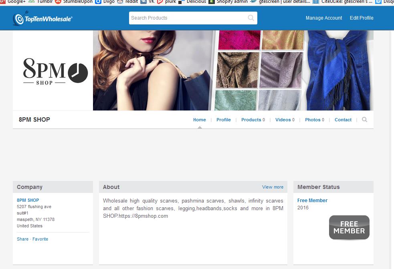Open the reddit bookmark
The width and height of the screenshot is (394, 269).
(127, 2)
